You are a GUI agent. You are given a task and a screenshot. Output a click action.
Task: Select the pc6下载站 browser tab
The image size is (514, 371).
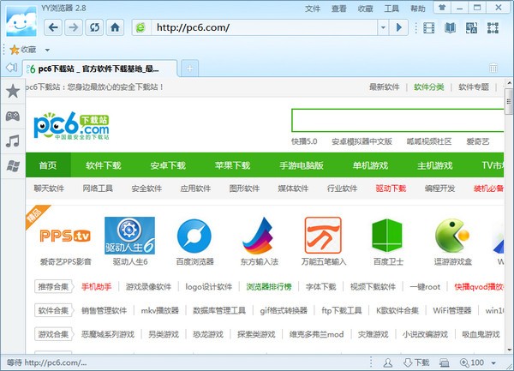pyautogui.click(x=100, y=69)
